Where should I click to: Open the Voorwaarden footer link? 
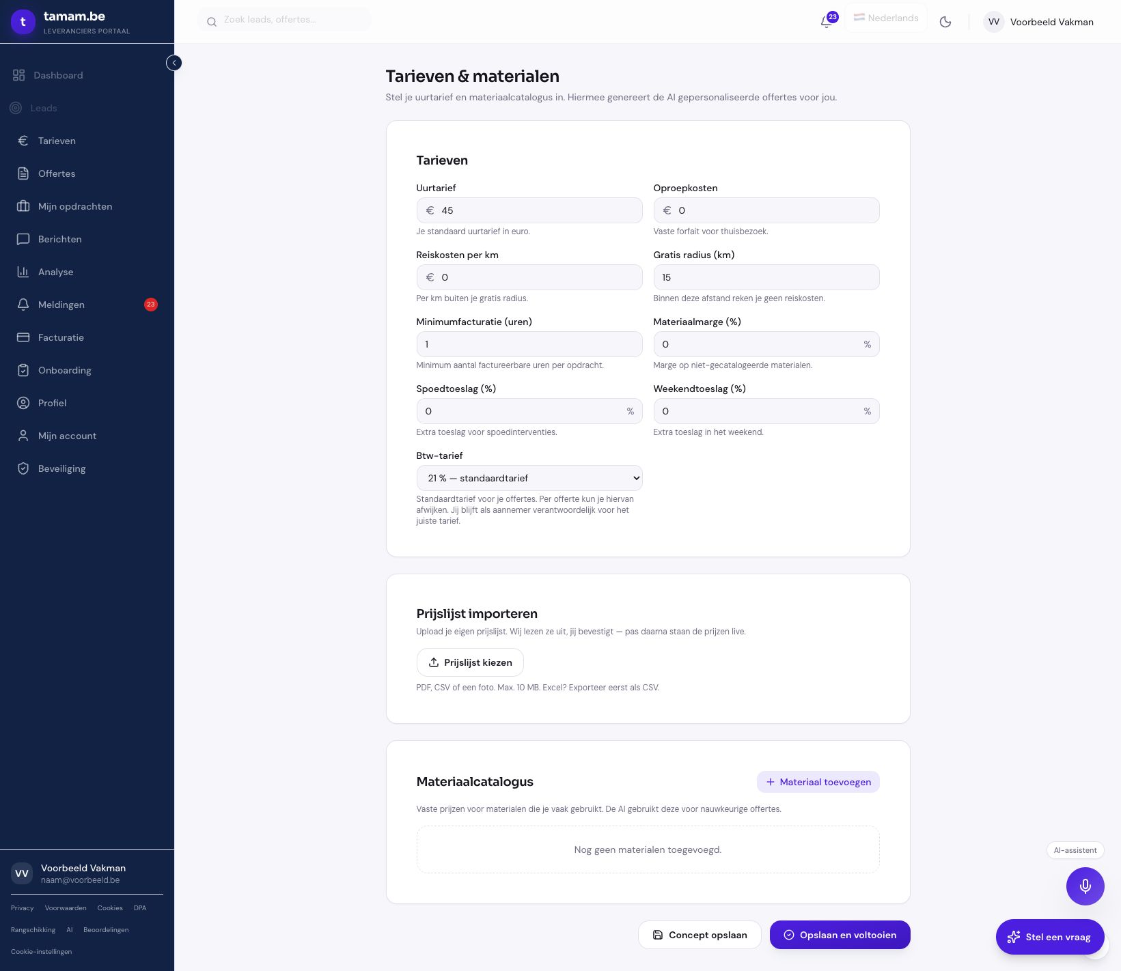coord(66,908)
